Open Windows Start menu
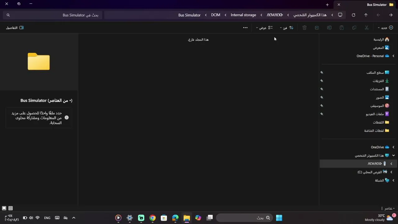 point(279,218)
